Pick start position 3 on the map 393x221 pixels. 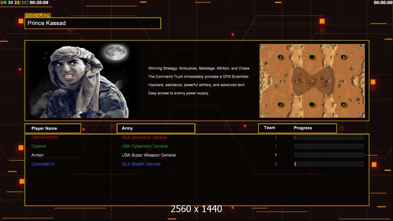(x=343, y=57)
